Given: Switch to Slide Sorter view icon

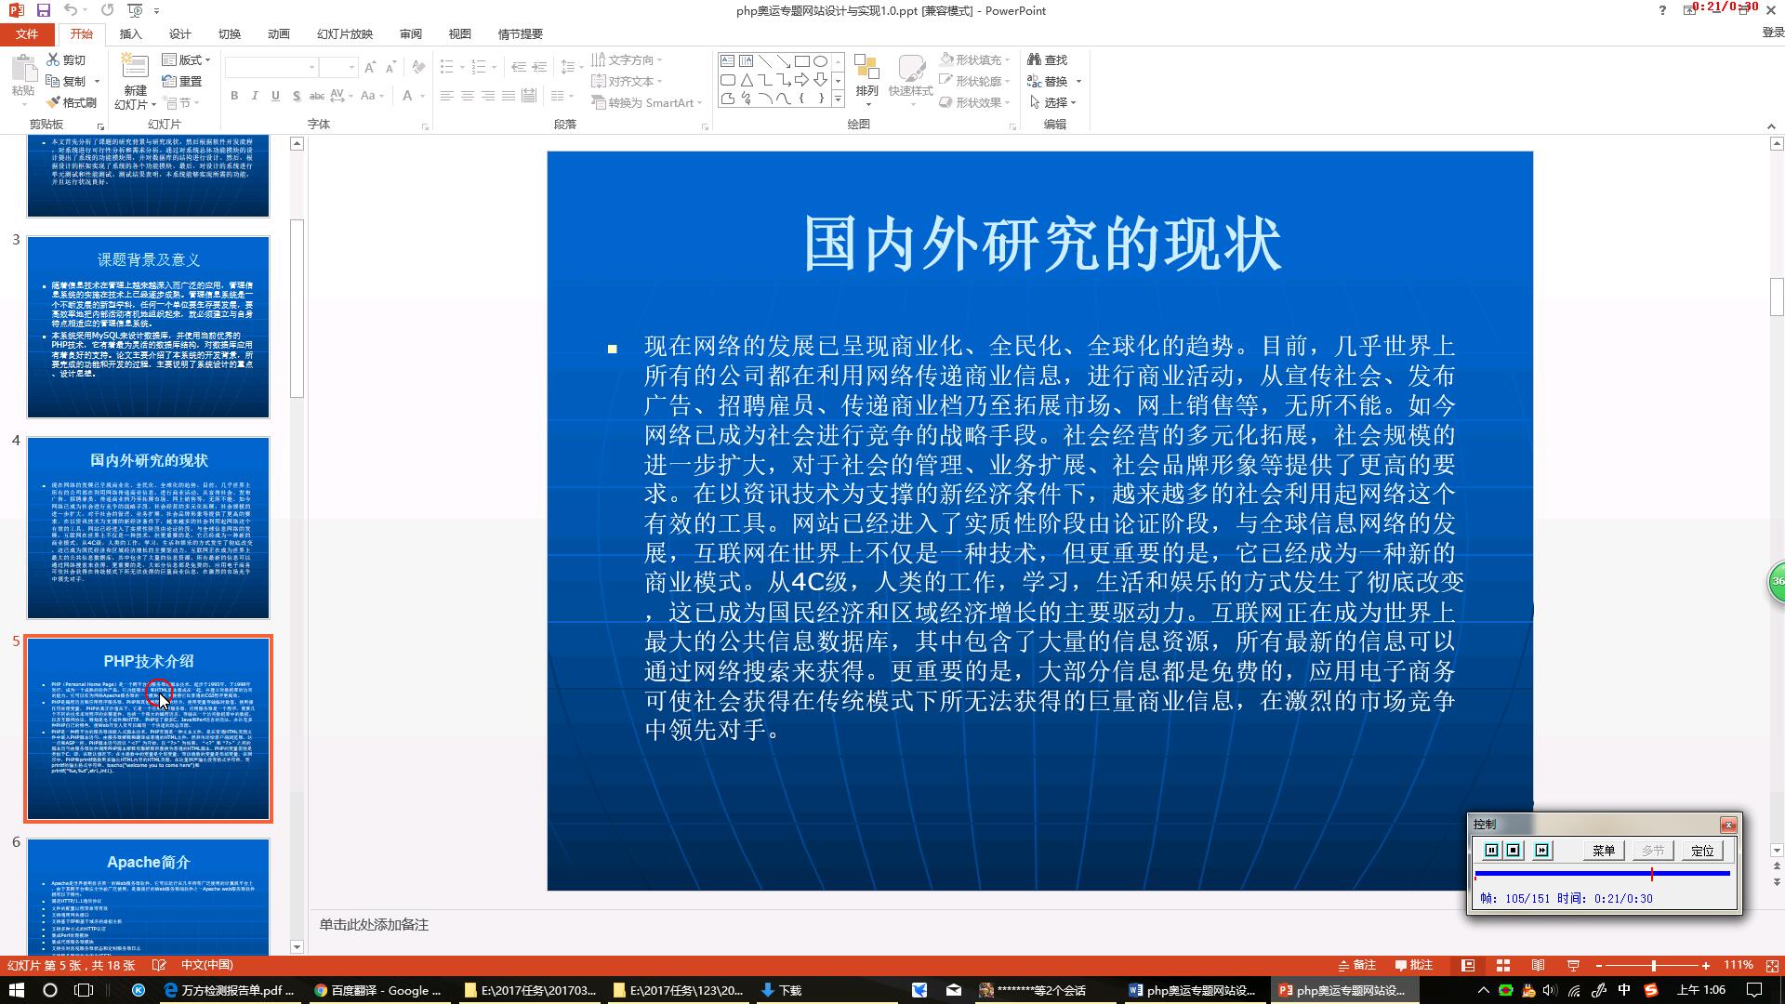Looking at the screenshot, I should point(1503,966).
